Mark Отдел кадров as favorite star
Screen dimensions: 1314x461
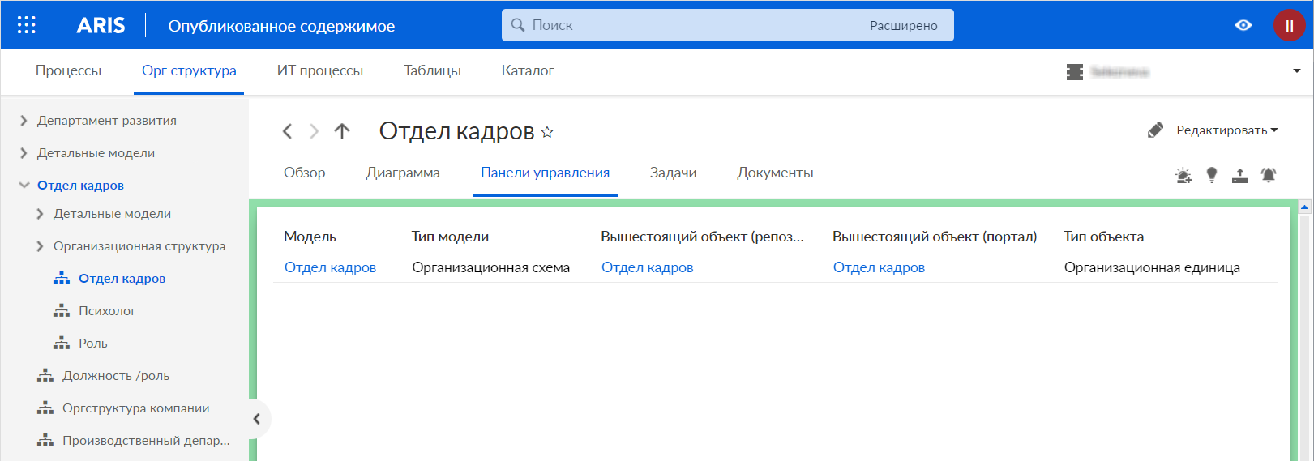pyautogui.click(x=547, y=132)
